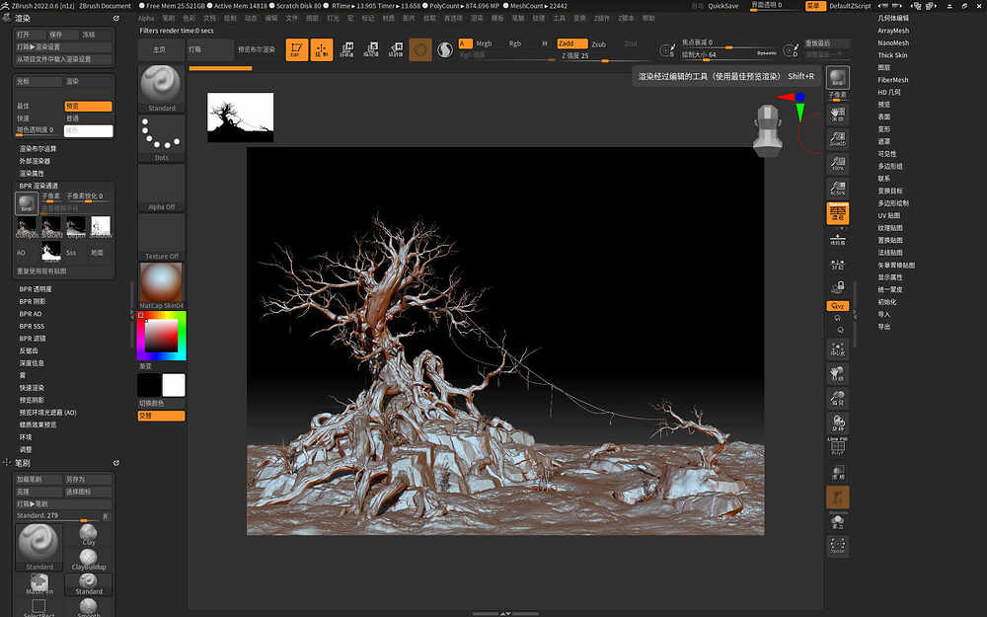Open the Standard brush thumbnail selector
This screenshot has width=987, height=617.
point(161,87)
